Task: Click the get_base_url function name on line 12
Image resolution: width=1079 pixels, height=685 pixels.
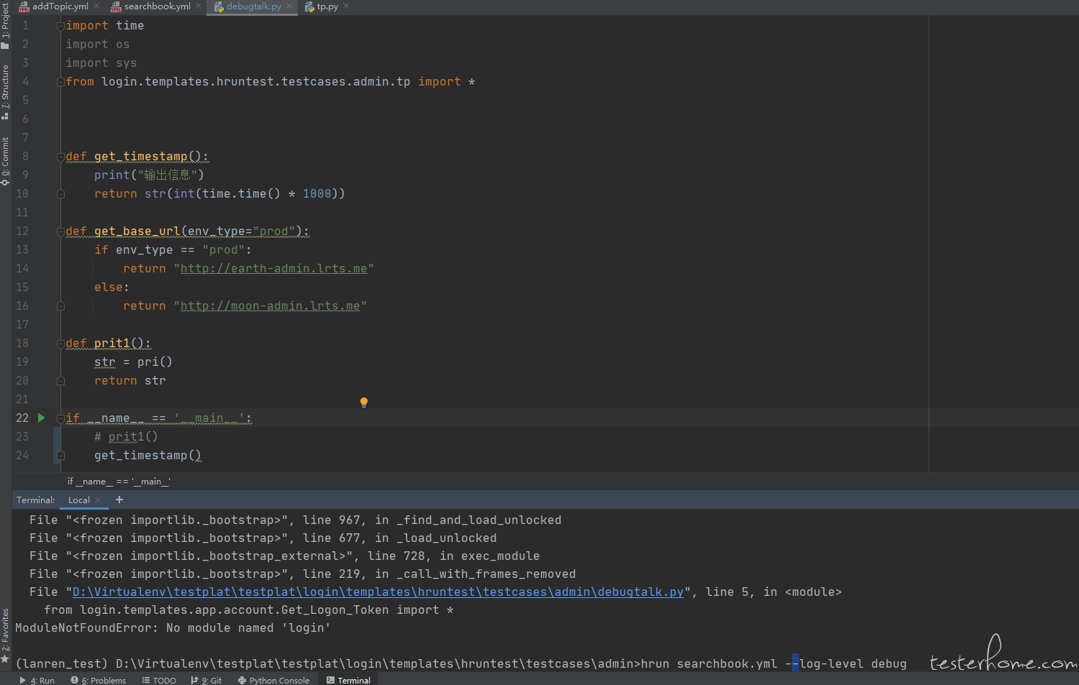Action: click(137, 231)
